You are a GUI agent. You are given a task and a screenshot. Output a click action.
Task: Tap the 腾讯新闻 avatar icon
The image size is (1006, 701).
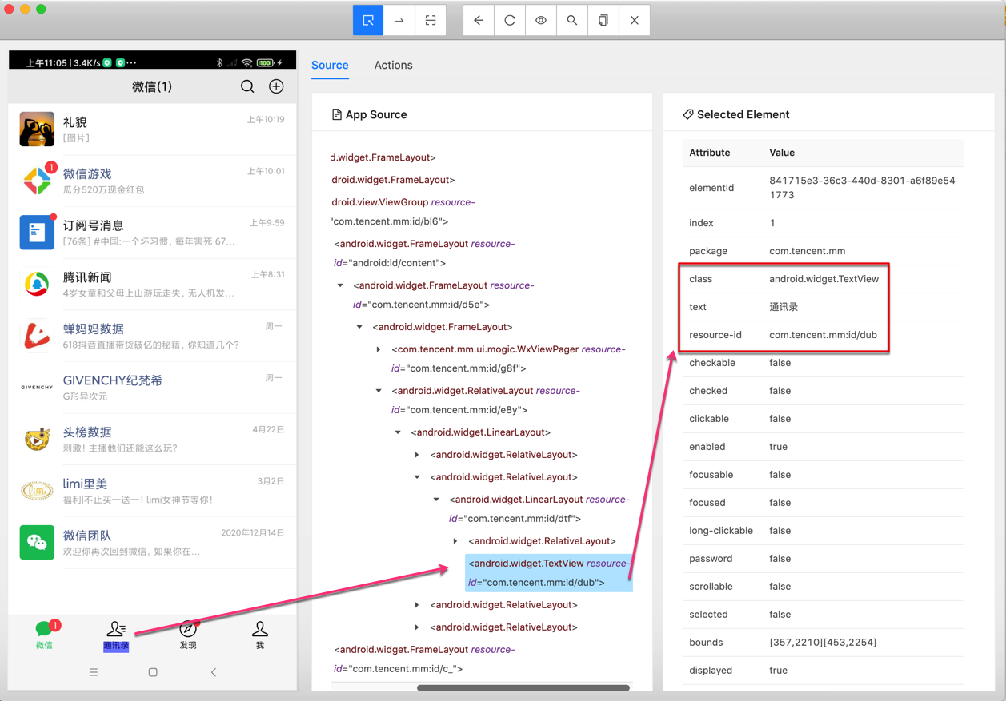(x=37, y=284)
